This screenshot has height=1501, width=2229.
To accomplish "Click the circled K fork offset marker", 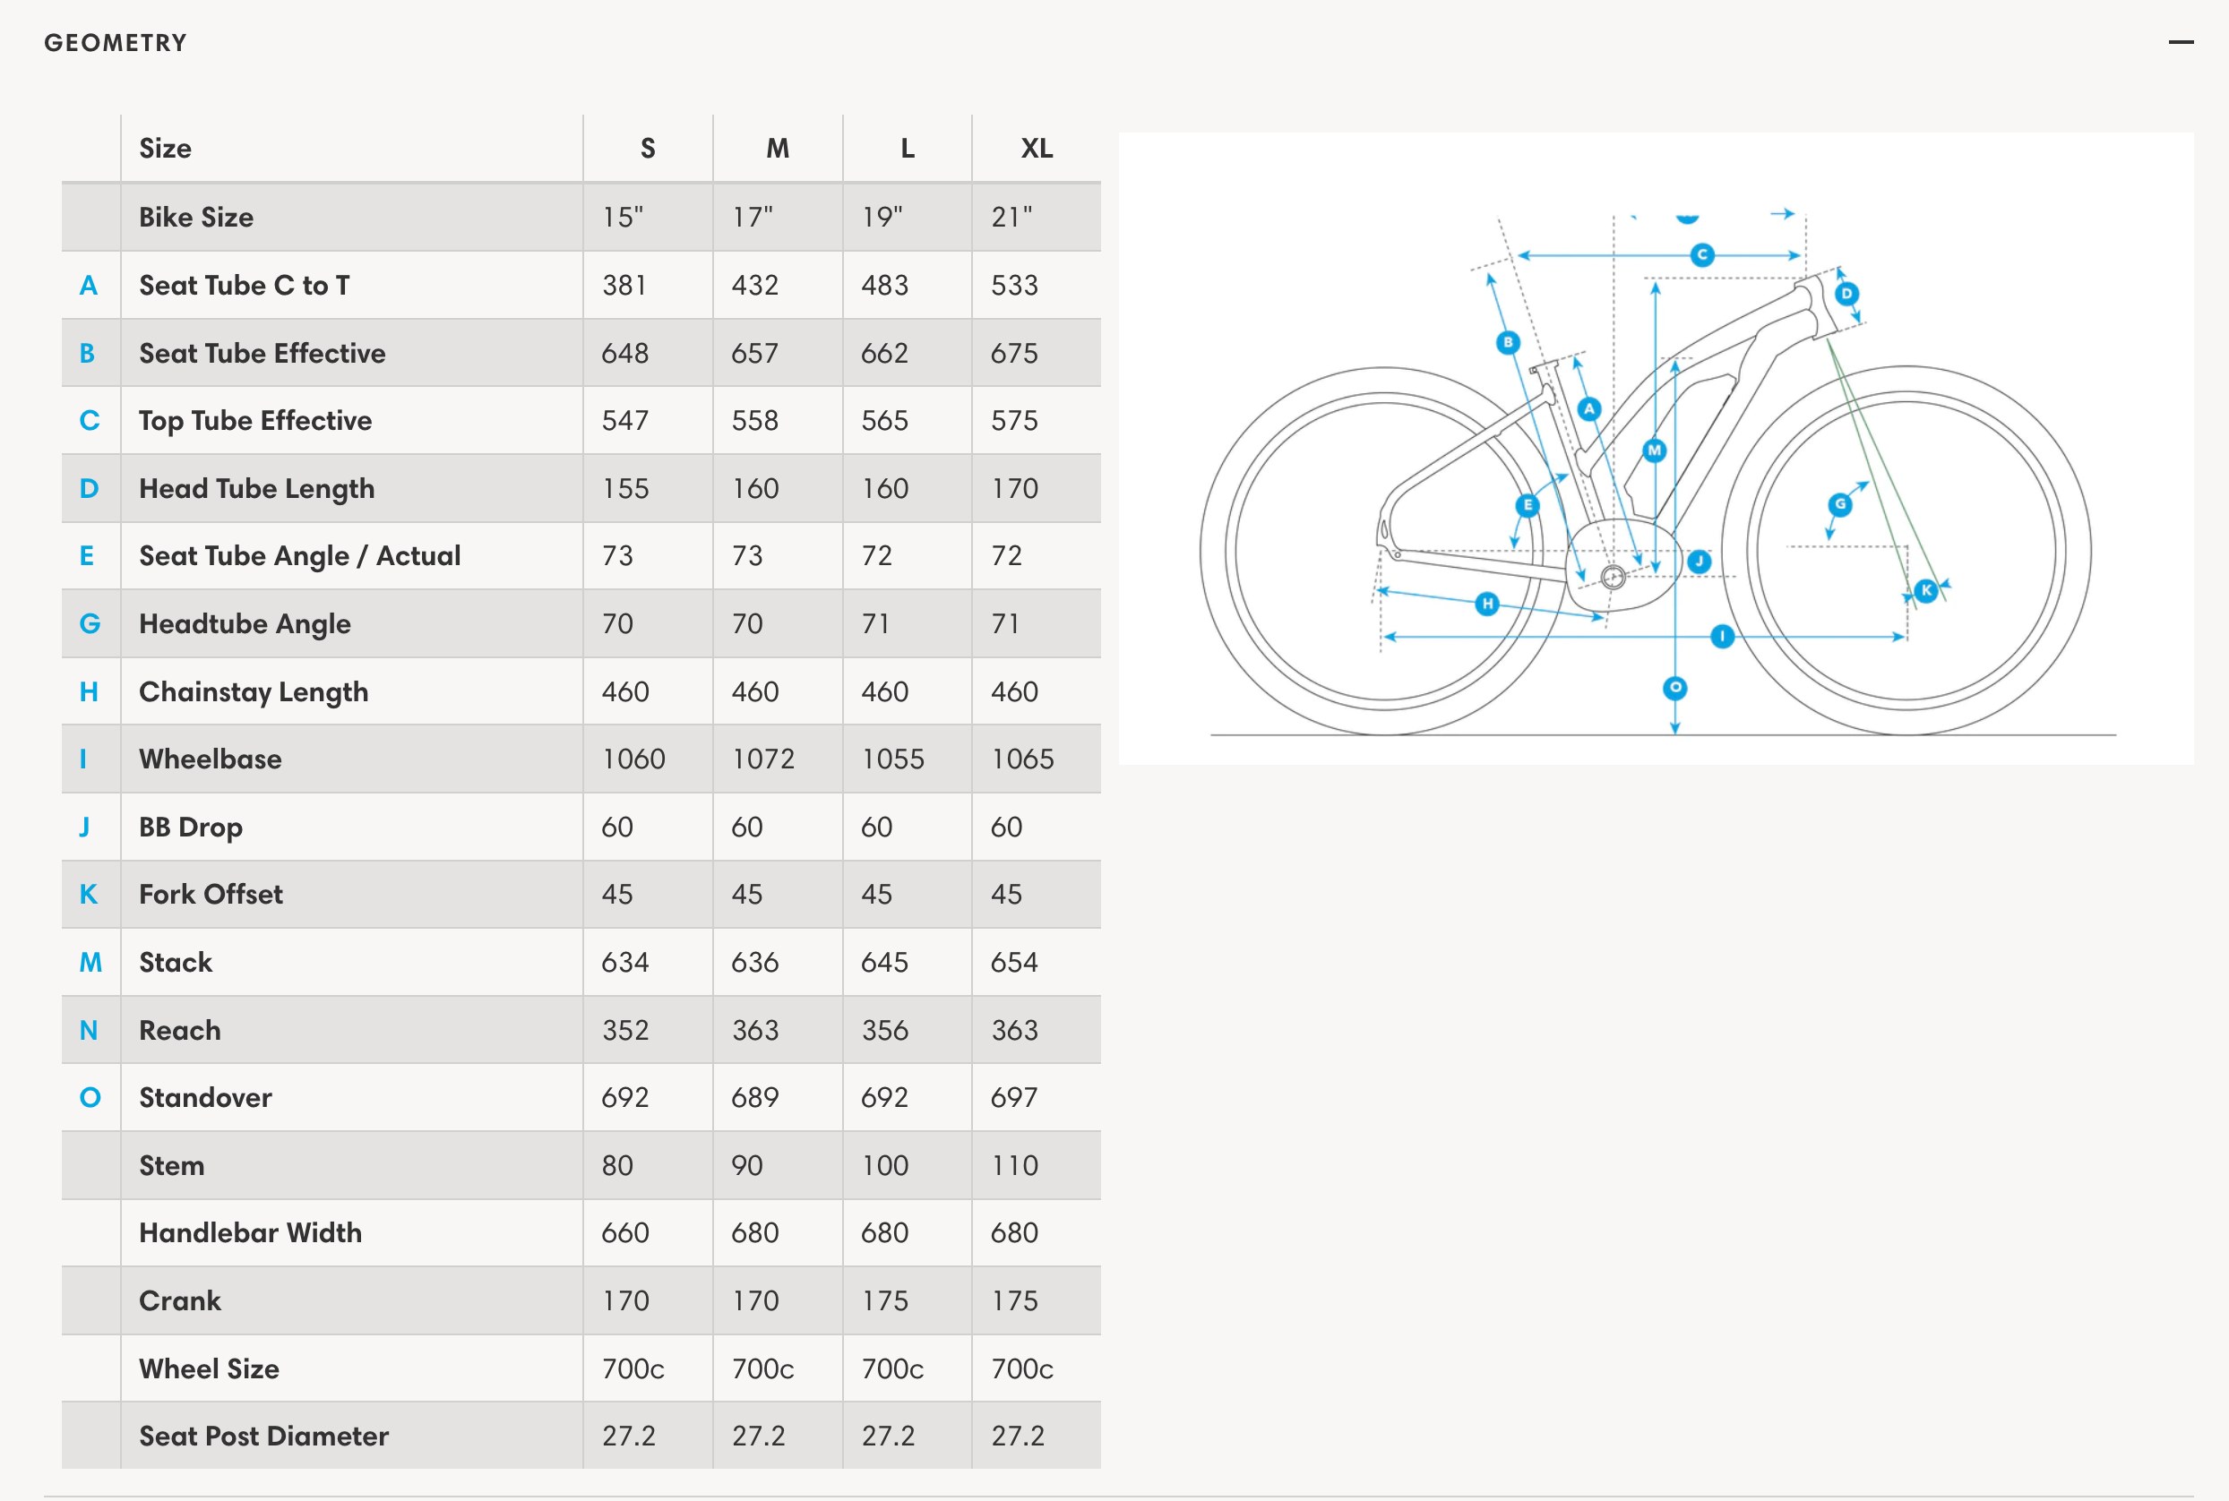I will pyautogui.click(x=1926, y=590).
